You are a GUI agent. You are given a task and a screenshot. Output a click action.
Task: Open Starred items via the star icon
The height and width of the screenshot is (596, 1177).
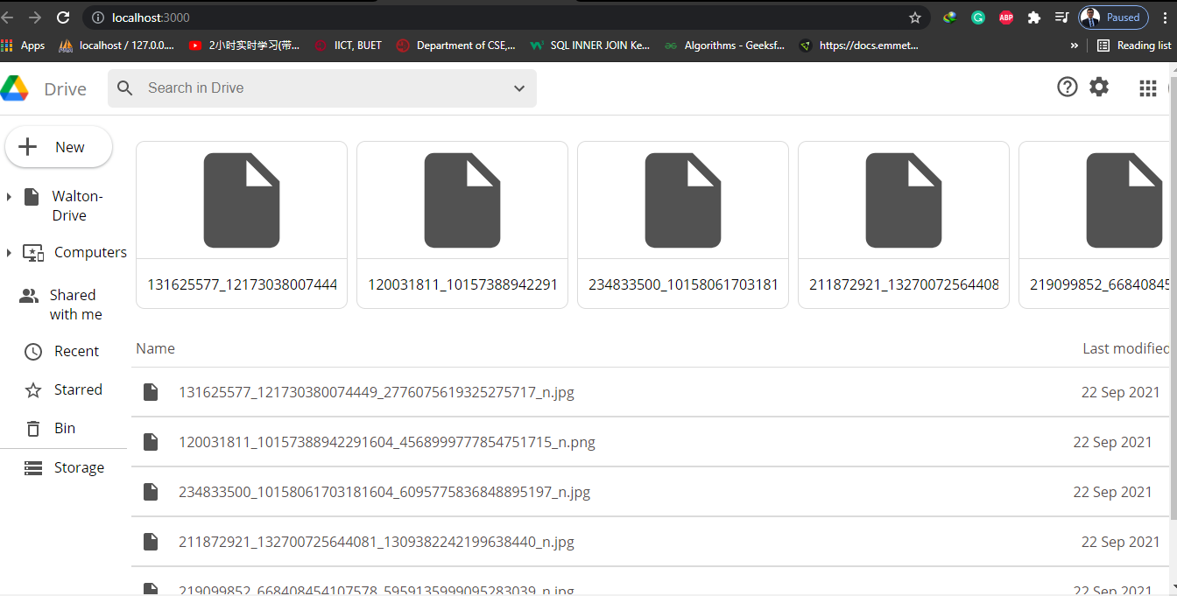click(32, 389)
